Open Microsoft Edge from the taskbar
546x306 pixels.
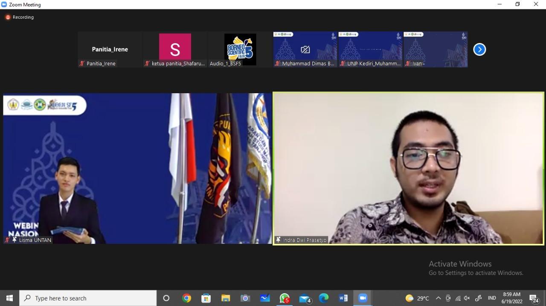coord(324,298)
